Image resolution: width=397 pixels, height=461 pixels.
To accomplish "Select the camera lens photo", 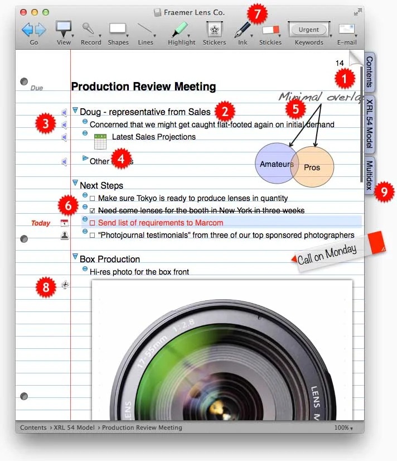I will click(x=222, y=350).
